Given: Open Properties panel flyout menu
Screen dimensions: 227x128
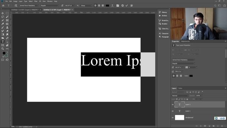Looking at the screenshot, I should click(226, 41).
